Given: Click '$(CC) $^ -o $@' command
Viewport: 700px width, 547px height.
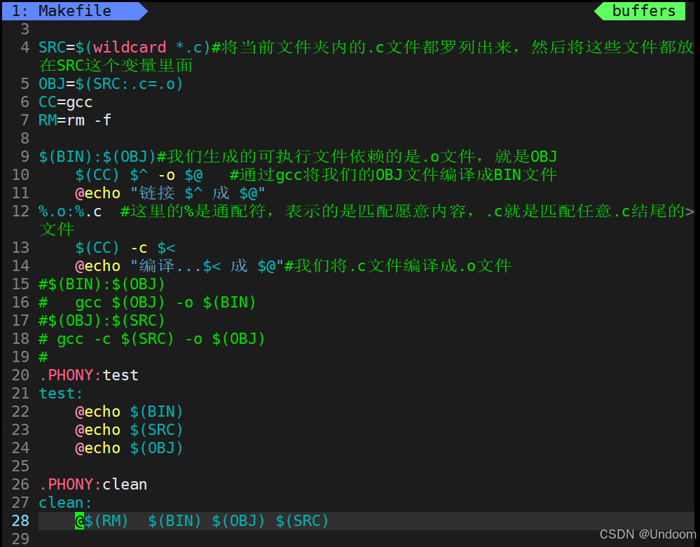Looking at the screenshot, I should pyautogui.click(x=139, y=175).
